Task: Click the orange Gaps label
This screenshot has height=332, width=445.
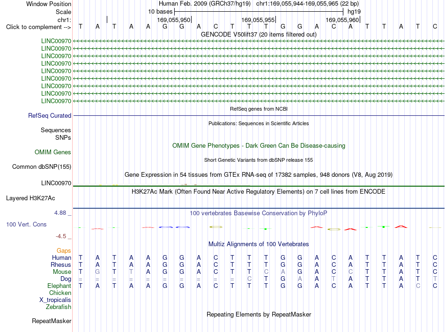Action: (x=64, y=250)
